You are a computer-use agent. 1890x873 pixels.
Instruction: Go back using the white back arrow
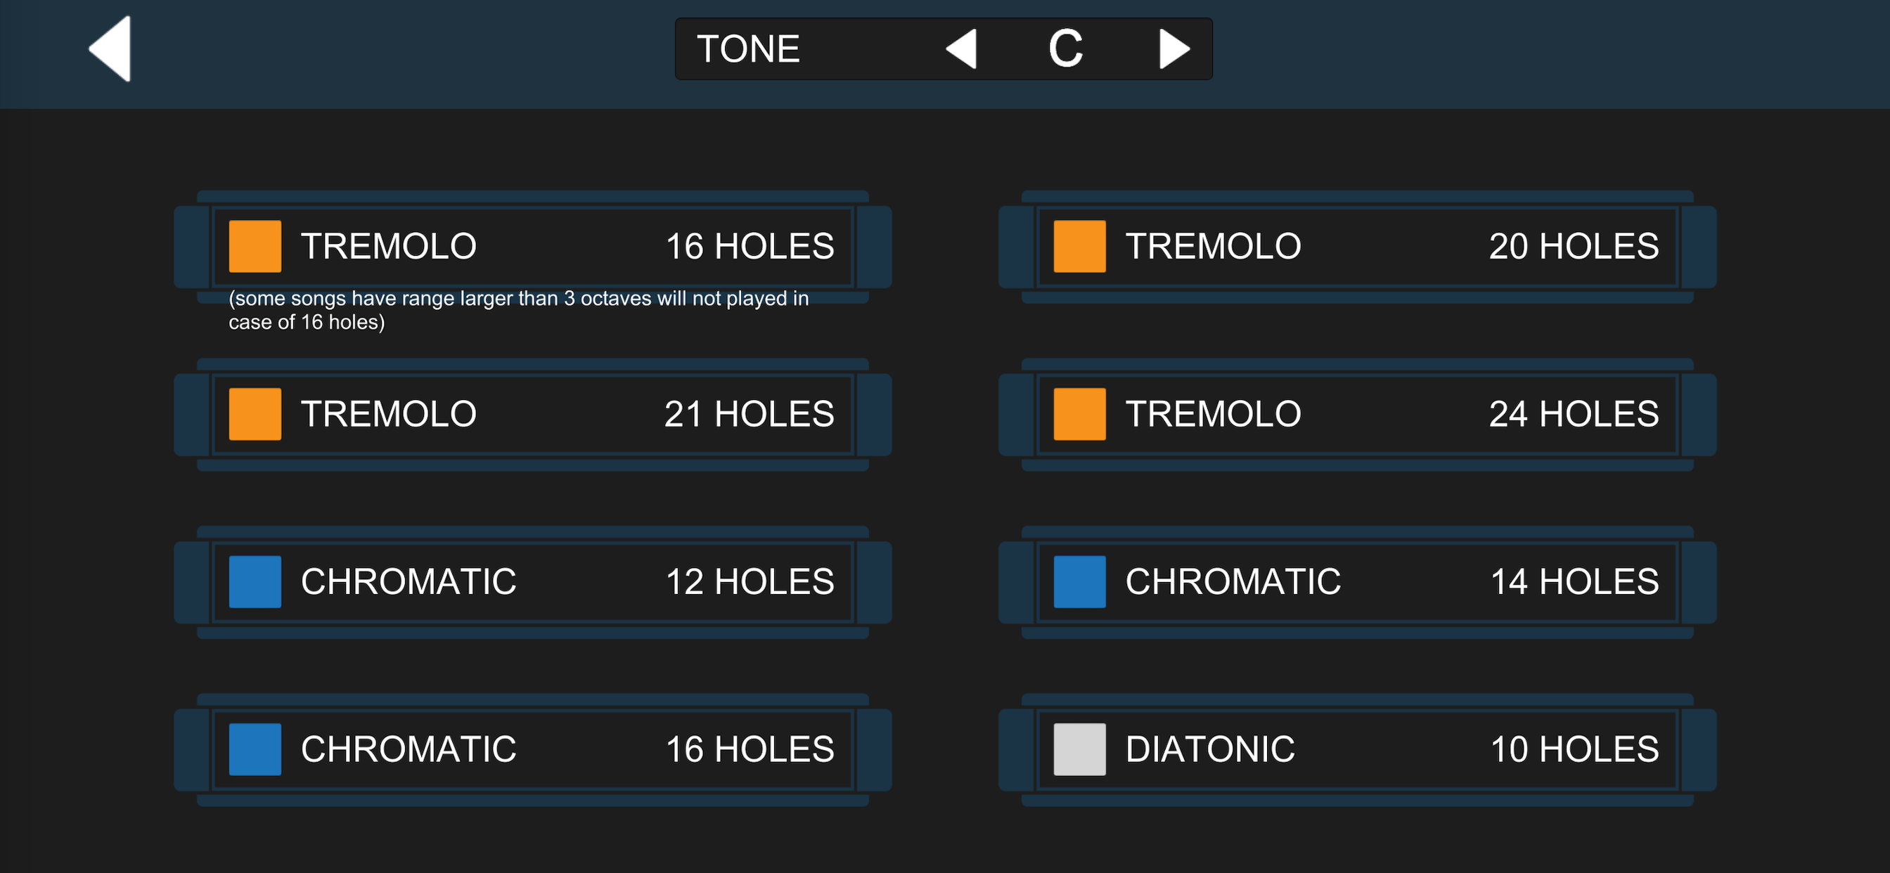(x=110, y=48)
